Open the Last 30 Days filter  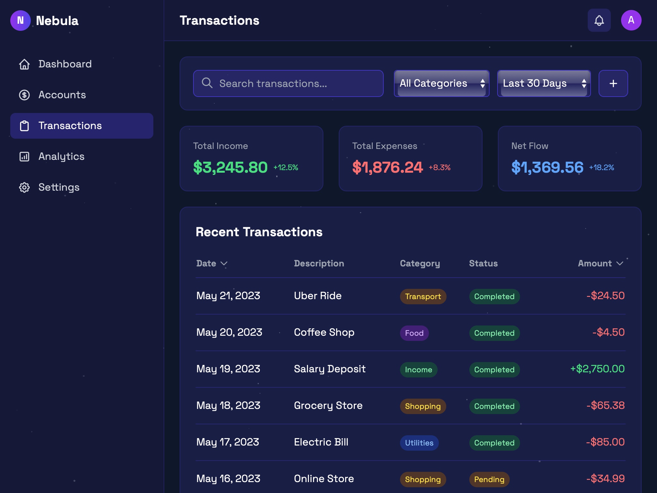544,83
